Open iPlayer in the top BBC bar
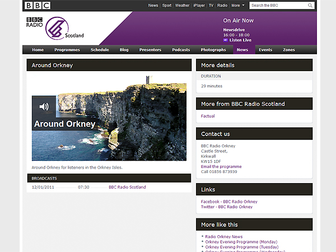 point(199,6)
